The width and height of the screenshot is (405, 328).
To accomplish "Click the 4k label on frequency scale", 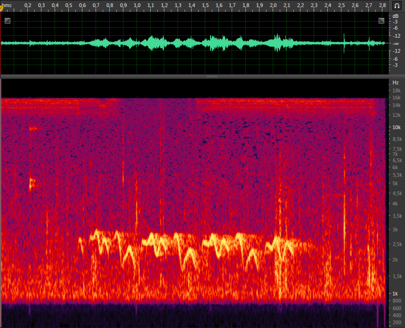I will 395,204.
